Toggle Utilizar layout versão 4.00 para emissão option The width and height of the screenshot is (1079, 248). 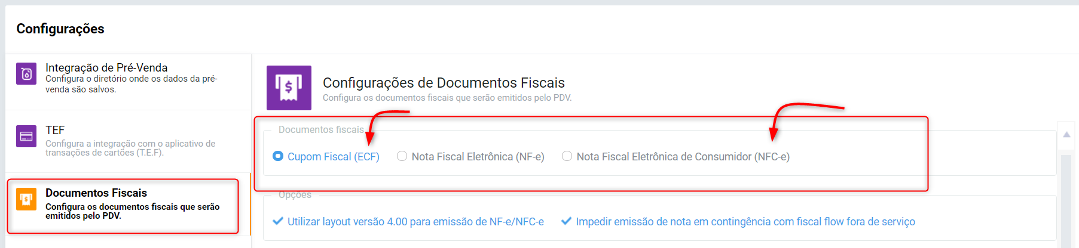coord(408,222)
